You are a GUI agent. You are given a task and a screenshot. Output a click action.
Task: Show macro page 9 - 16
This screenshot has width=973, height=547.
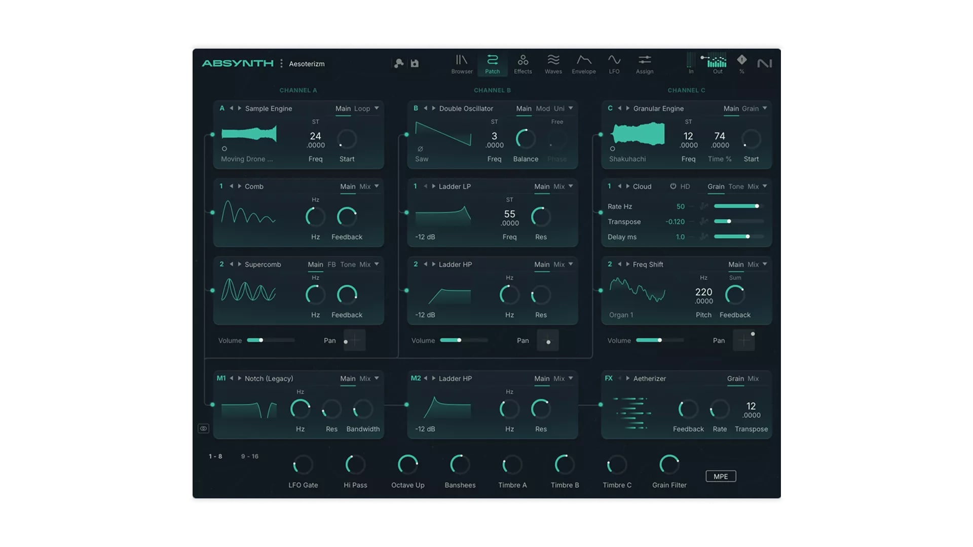point(249,456)
